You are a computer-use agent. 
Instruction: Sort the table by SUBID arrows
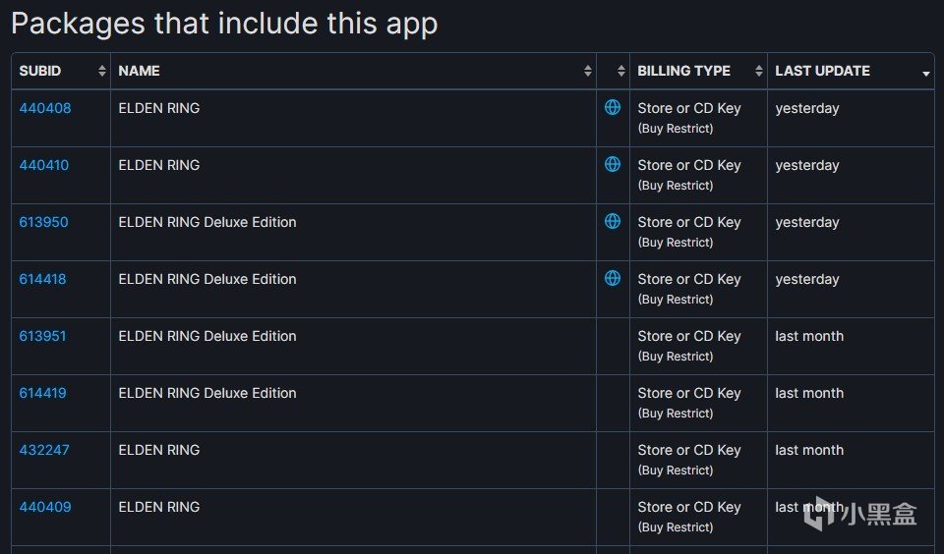tap(101, 71)
